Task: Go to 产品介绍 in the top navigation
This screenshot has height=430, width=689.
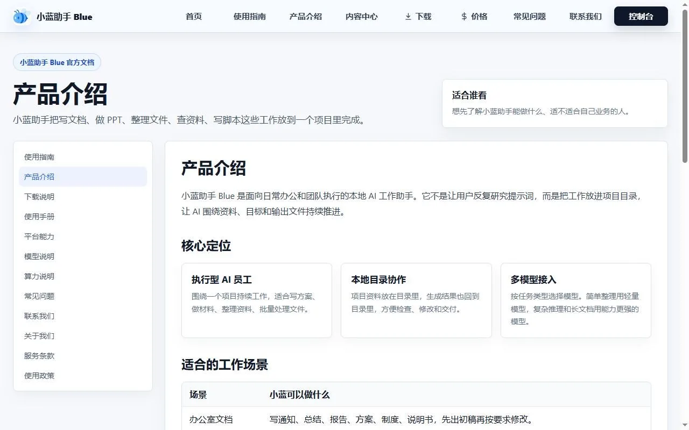Action: [x=306, y=17]
